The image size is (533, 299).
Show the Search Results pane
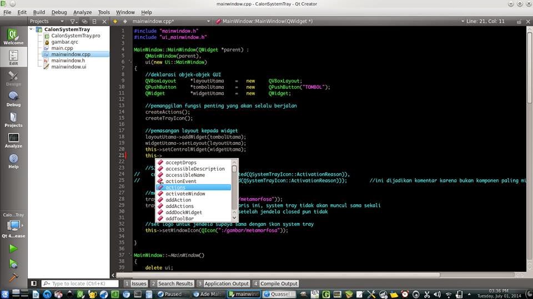pos(172,283)
